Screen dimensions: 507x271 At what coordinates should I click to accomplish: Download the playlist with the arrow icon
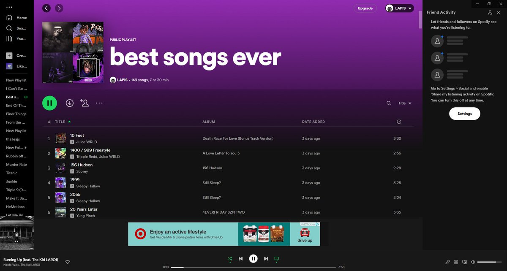click(x=70, y=103)
